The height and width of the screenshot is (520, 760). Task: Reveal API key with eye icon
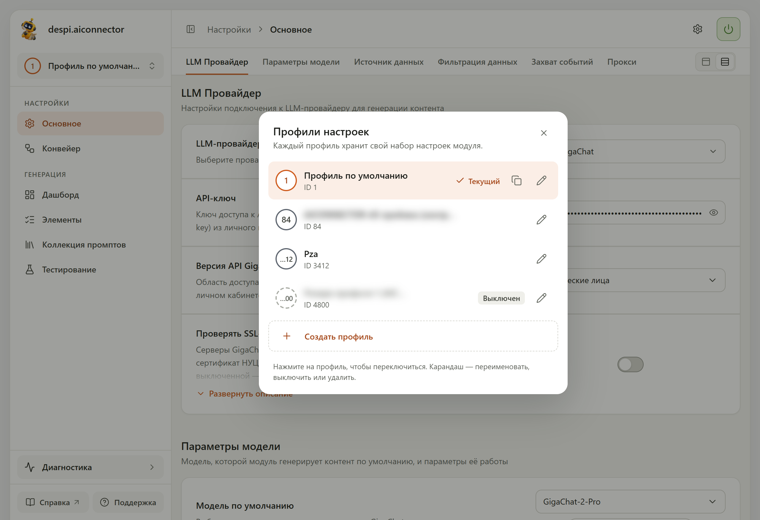714,213
